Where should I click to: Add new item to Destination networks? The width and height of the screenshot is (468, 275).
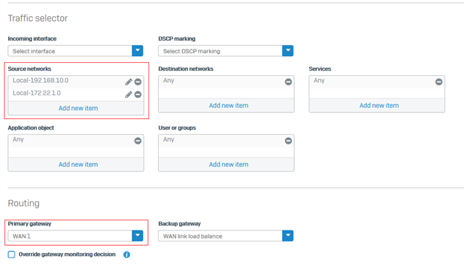point(229,105)
